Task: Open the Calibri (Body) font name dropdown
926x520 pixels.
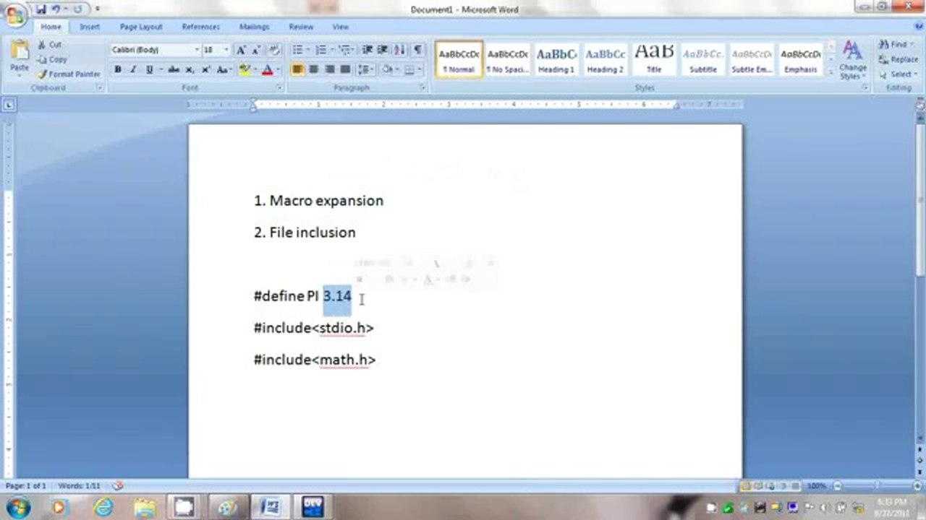Action: pos(196,50)
